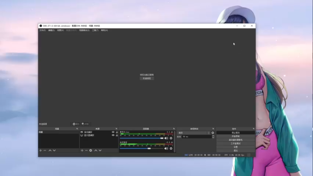Toggle visibility of the 显示器捕获 source
This screenshot has width=313, height=176.
113,135
